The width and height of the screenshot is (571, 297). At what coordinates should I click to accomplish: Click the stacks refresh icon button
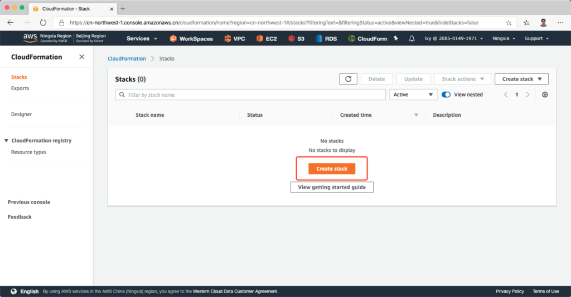coord(348,79)
